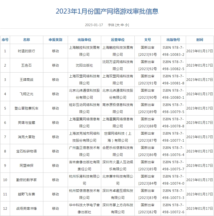Viewport: 214px width, 216px height.
Task: Select game name 登山冒险摩托车
Action: tap(26, 109)
